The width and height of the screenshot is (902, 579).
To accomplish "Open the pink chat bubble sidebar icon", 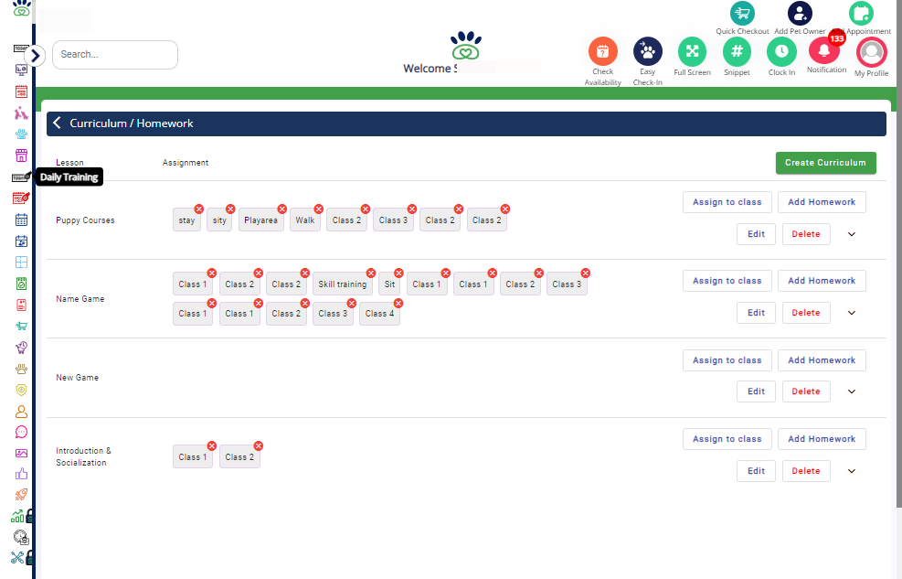I will pos(21,433).
